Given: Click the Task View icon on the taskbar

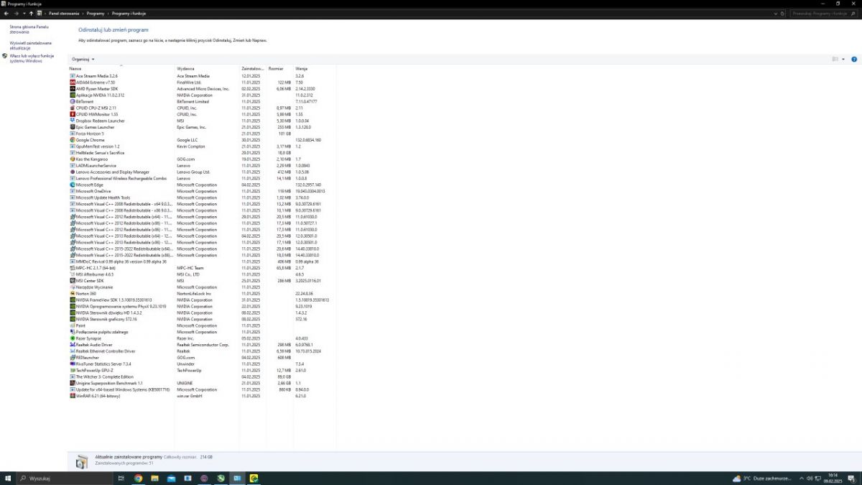Looking at the screenshot, I should (x=120, y=478).
